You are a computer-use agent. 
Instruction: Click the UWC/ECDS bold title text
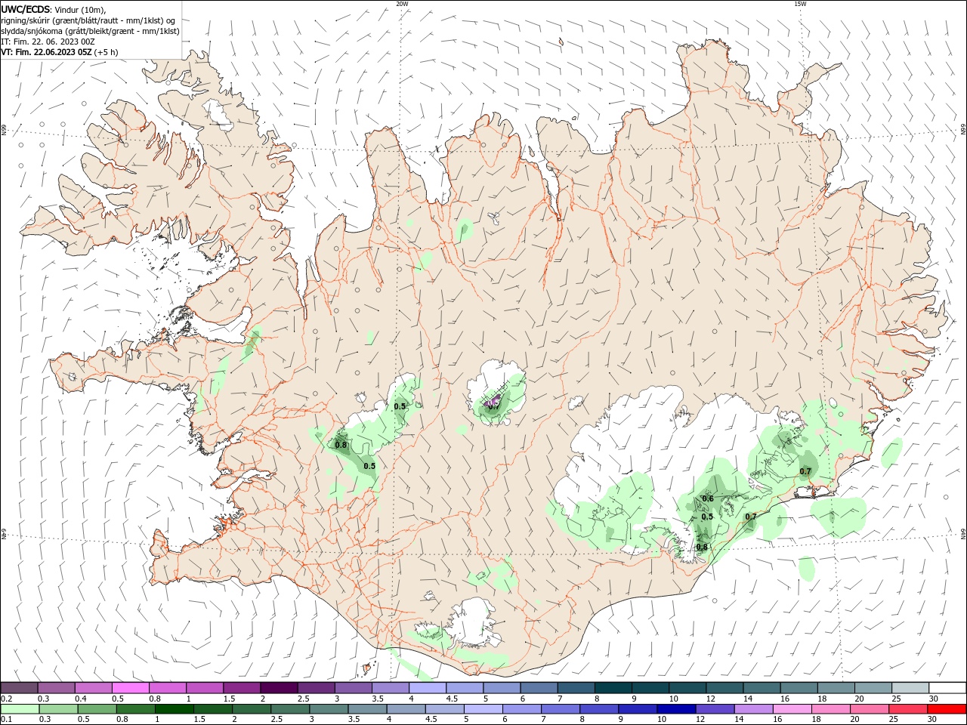(x=26, y=9)
